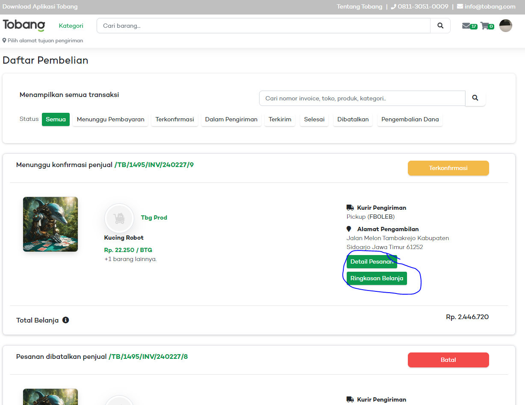Click the Kucing Robot product thumbnail
The width and height of the screenshot is (525, 405).
point(50,224)
